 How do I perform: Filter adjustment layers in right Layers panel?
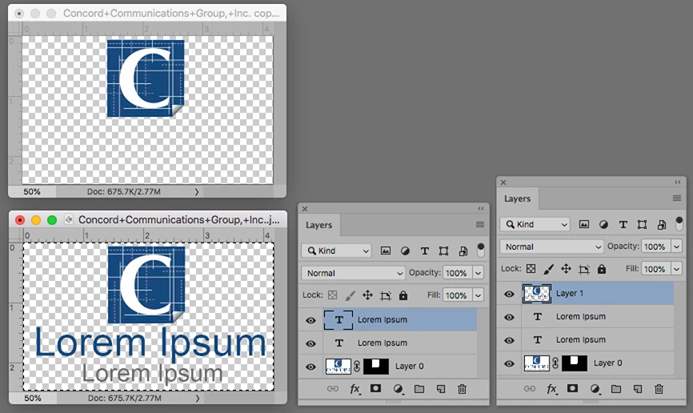[x=603, y=225]
